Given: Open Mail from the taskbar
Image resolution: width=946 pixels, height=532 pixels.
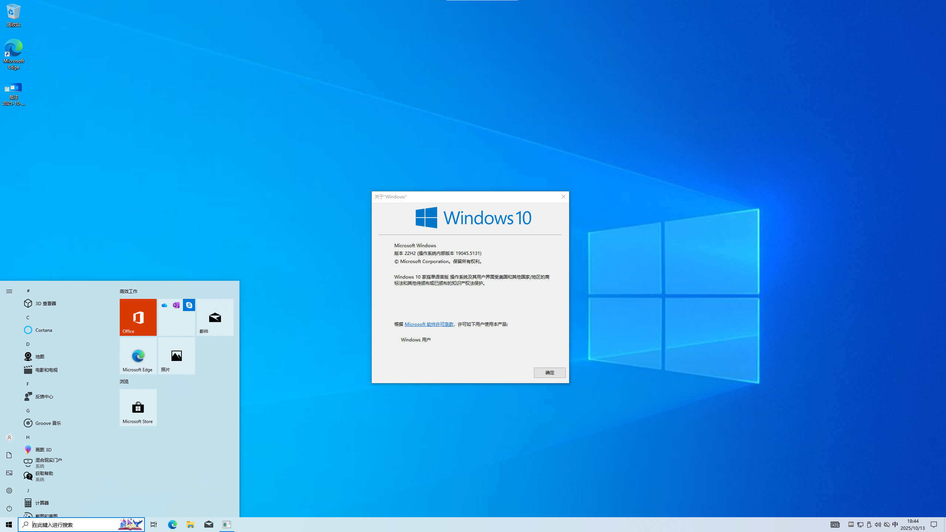Looking at the screenshot, I should (209, 525).
